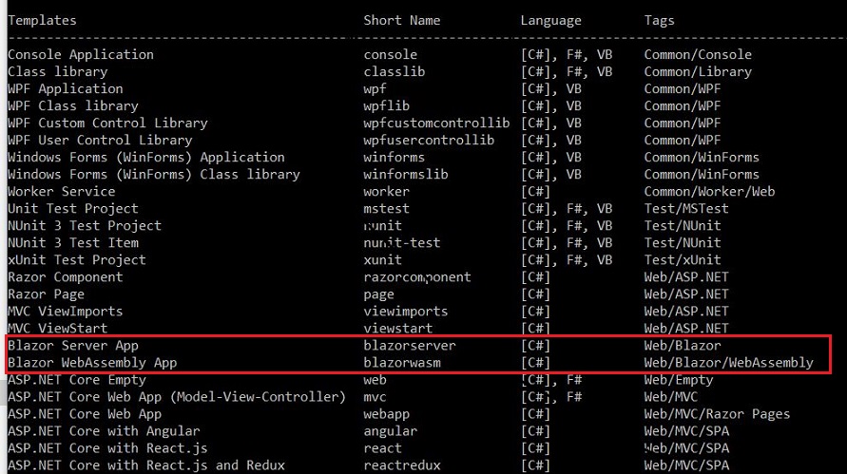The image size is (847, 474).
Task: Click the short name "mvc"
Action: point(375,397)
